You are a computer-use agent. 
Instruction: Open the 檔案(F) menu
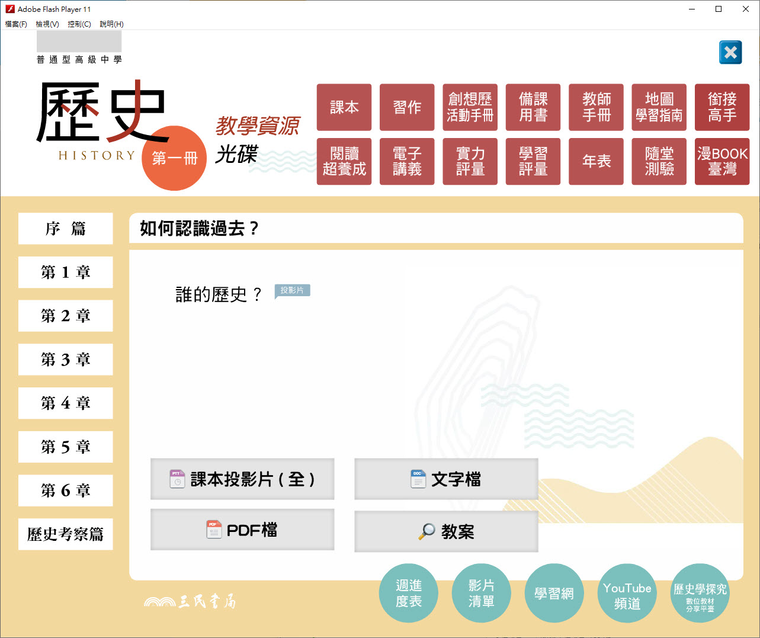coord(16,24)
